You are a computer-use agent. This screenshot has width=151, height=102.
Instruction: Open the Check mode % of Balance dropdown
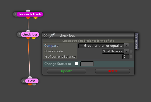[113, 51]
